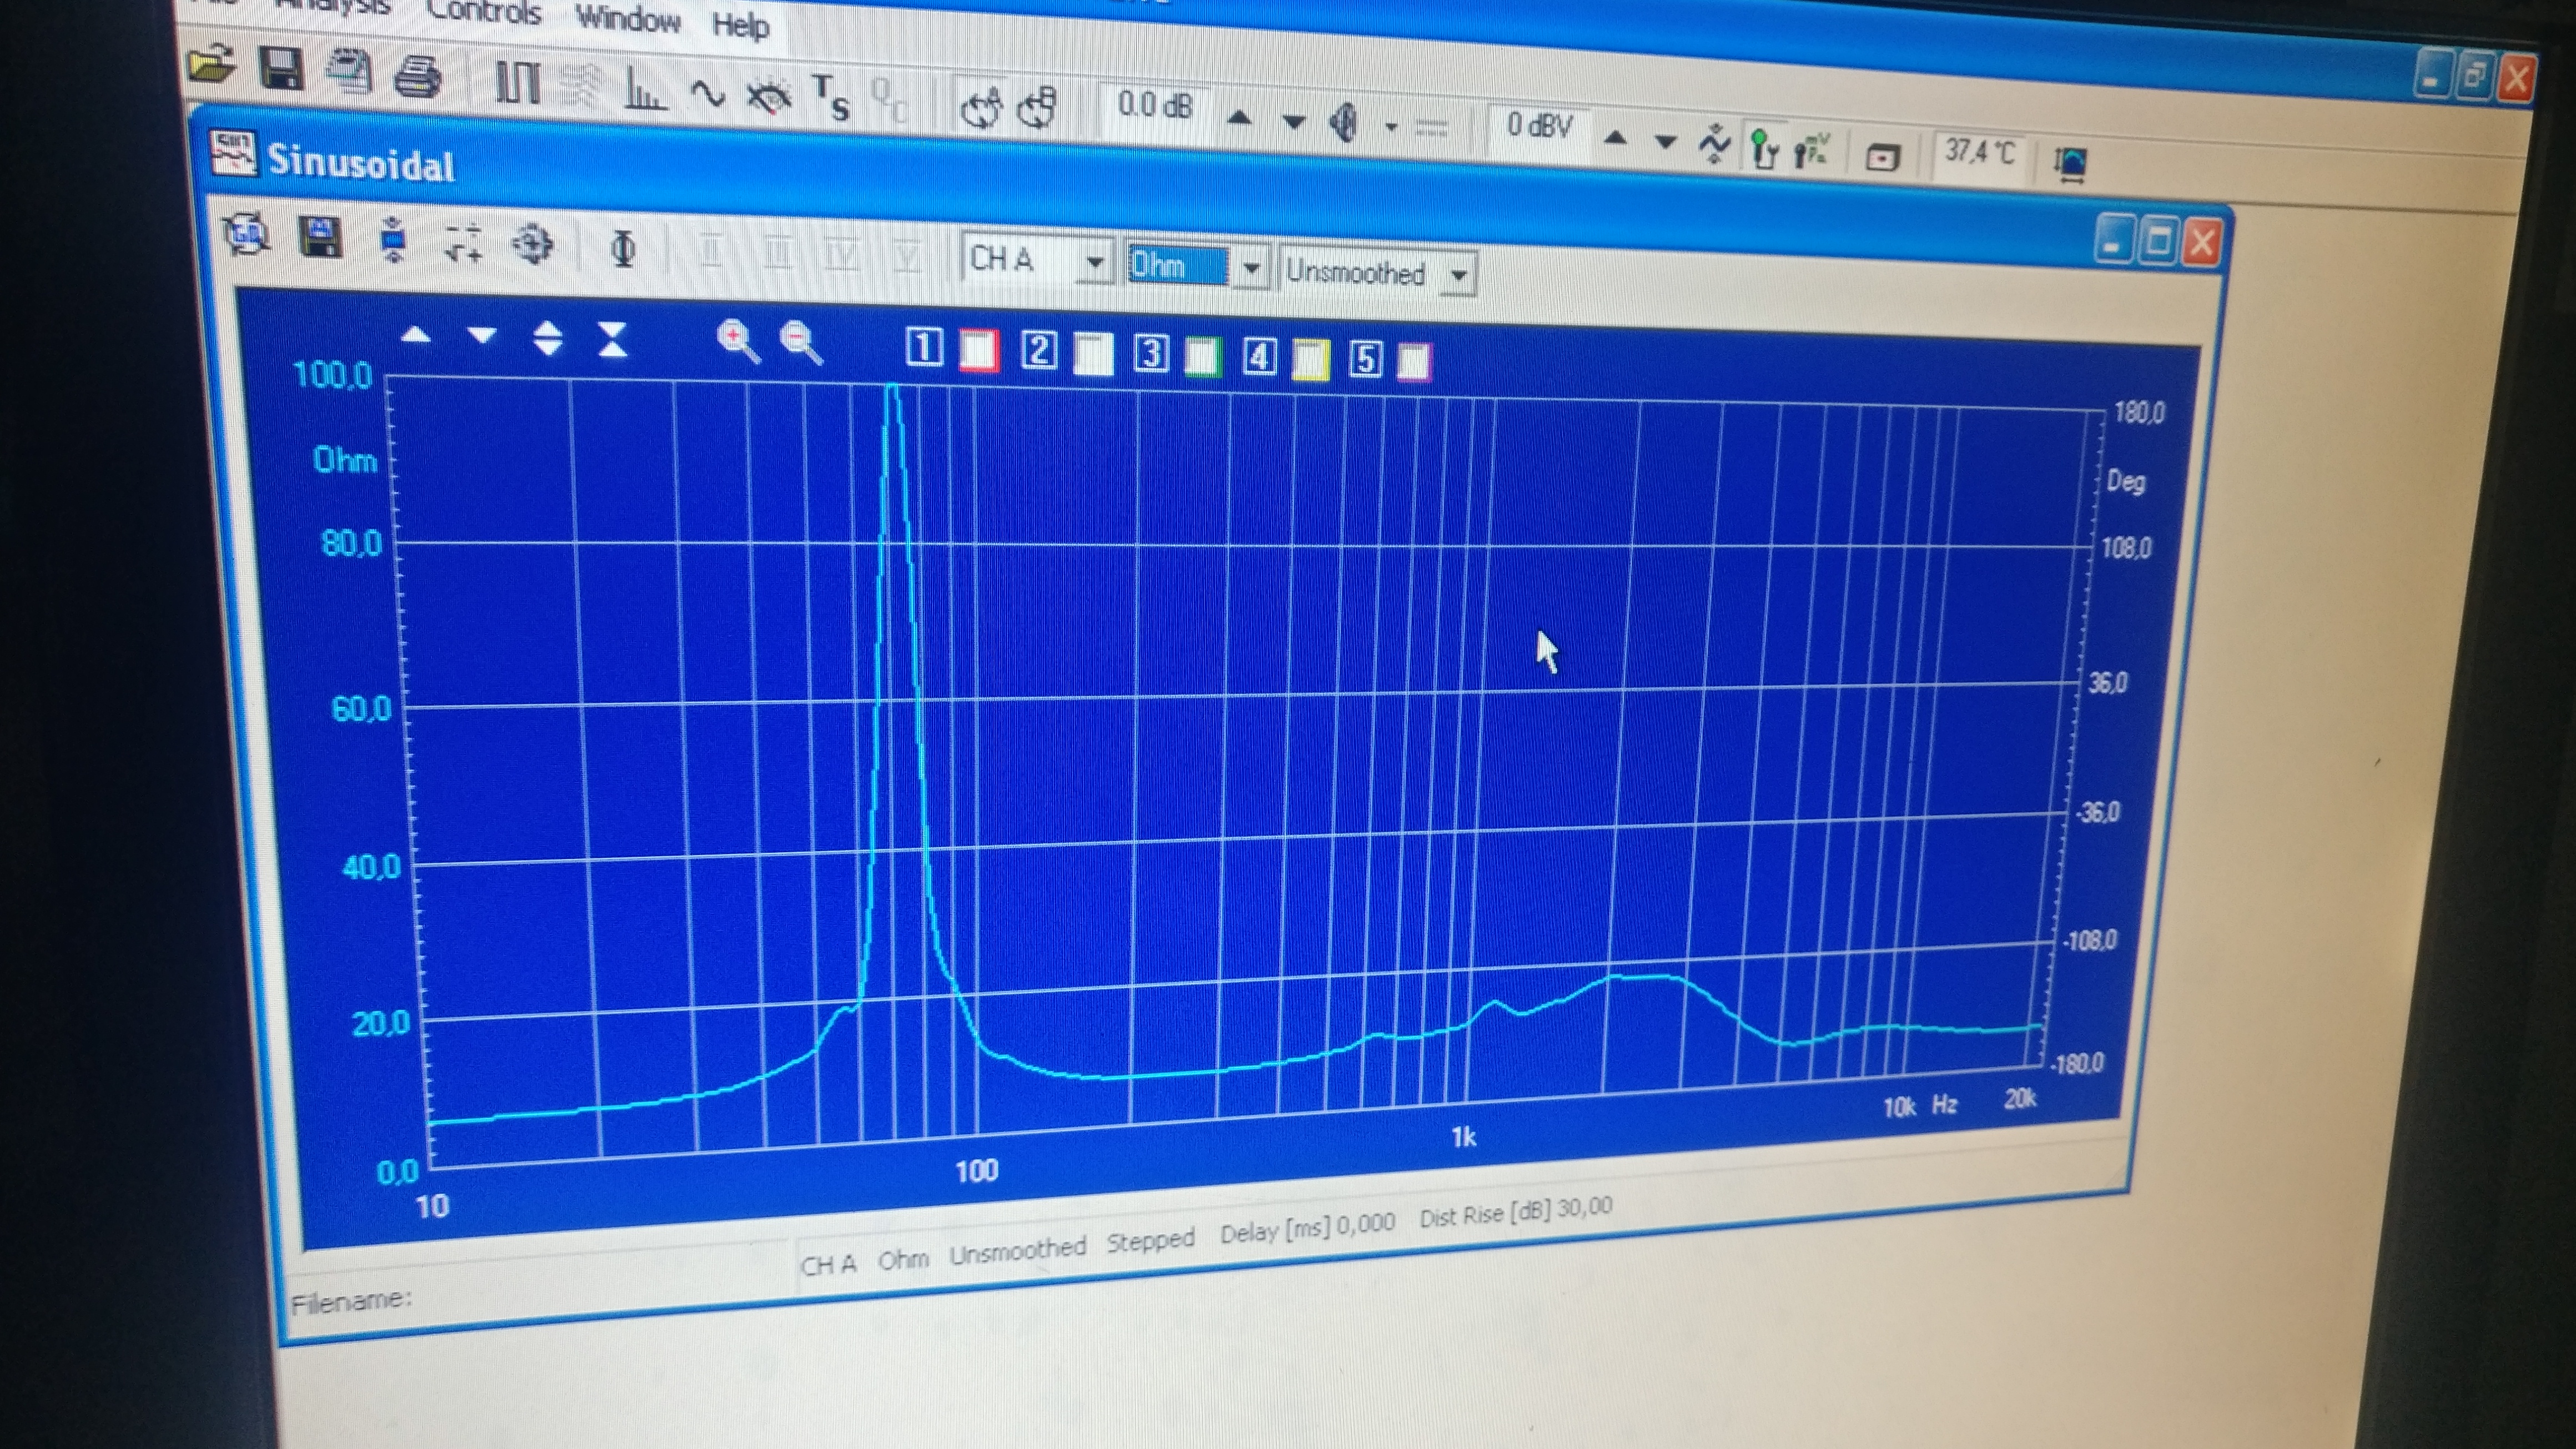Toggle overlay curve 3 green checkbox
2576x1449 pixels.
pyautogui.click(x=1202, y=356)
